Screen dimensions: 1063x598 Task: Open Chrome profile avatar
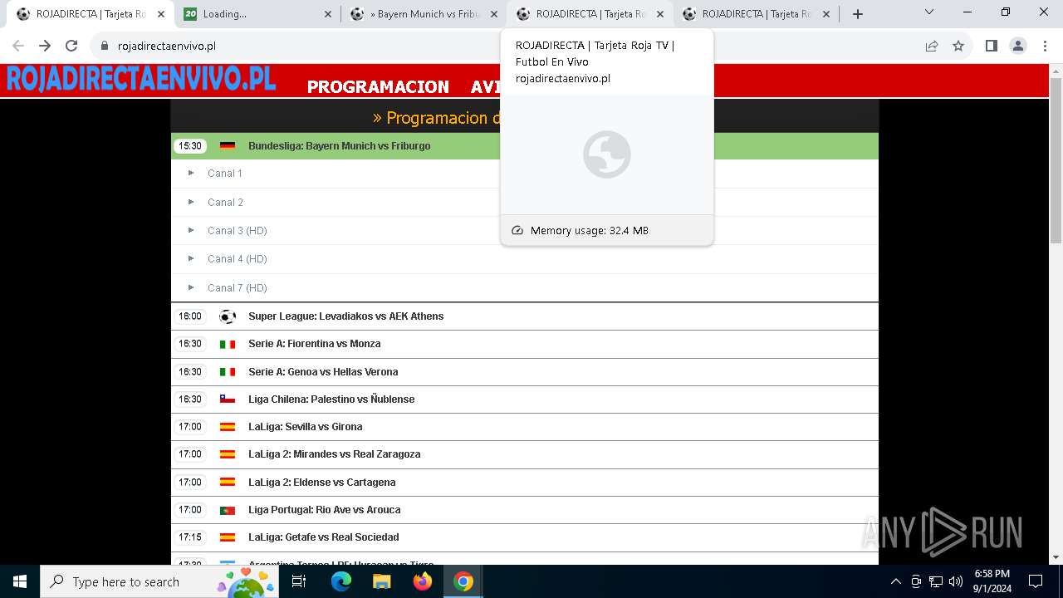click(1018, 46)
